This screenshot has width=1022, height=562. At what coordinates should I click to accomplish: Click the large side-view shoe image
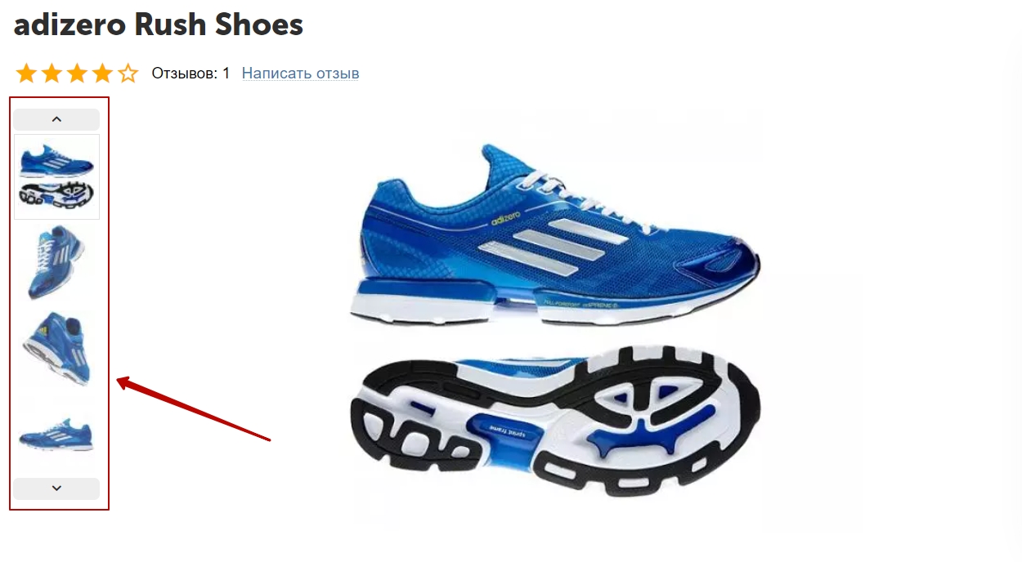click(556, 235)
